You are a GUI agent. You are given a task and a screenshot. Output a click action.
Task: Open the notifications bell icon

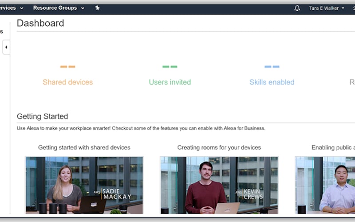pyautogui.click(x=297, y=8)
